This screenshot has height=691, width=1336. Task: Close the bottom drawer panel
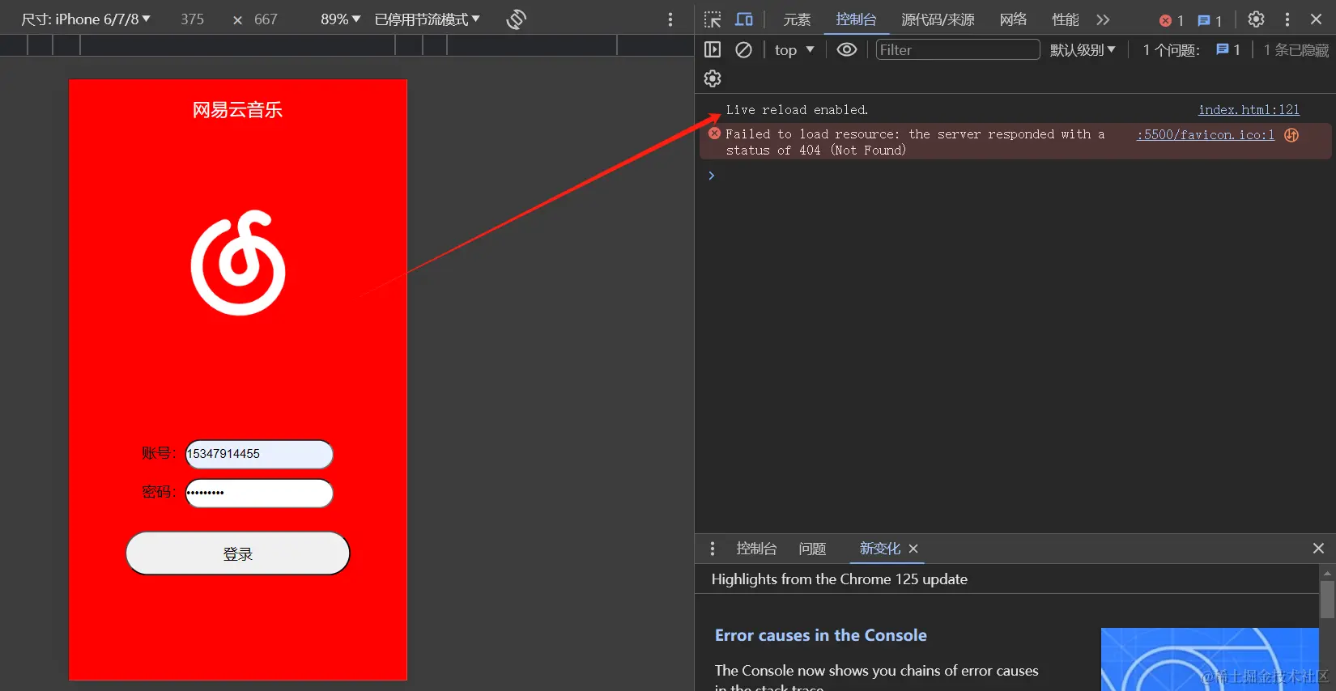pos(1318,549)
